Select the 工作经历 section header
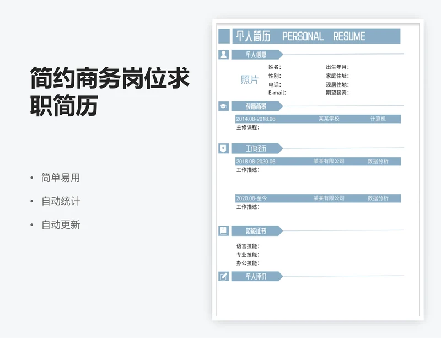441x338 pixels. click(257, 148)
